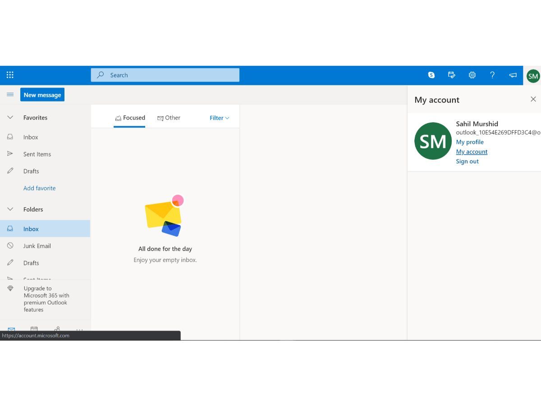Toggle the hamburger navigation pane icon

point(10,95)
